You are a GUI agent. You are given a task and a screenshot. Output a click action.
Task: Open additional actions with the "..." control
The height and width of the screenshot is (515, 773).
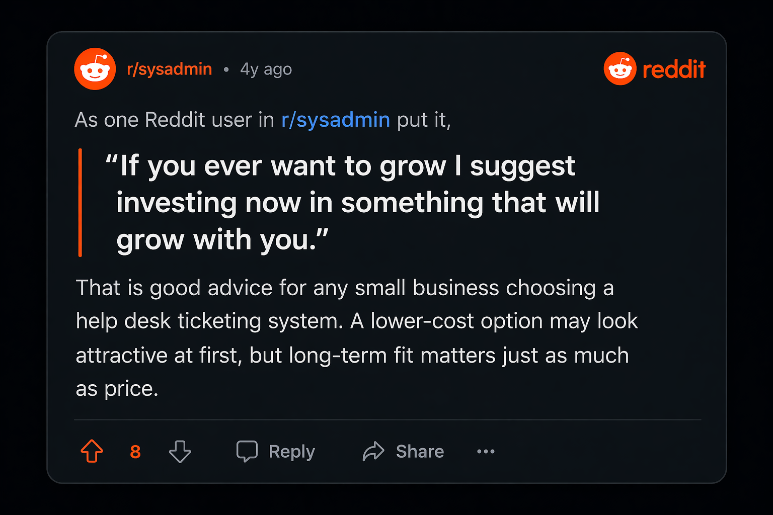tap(485, 451)
